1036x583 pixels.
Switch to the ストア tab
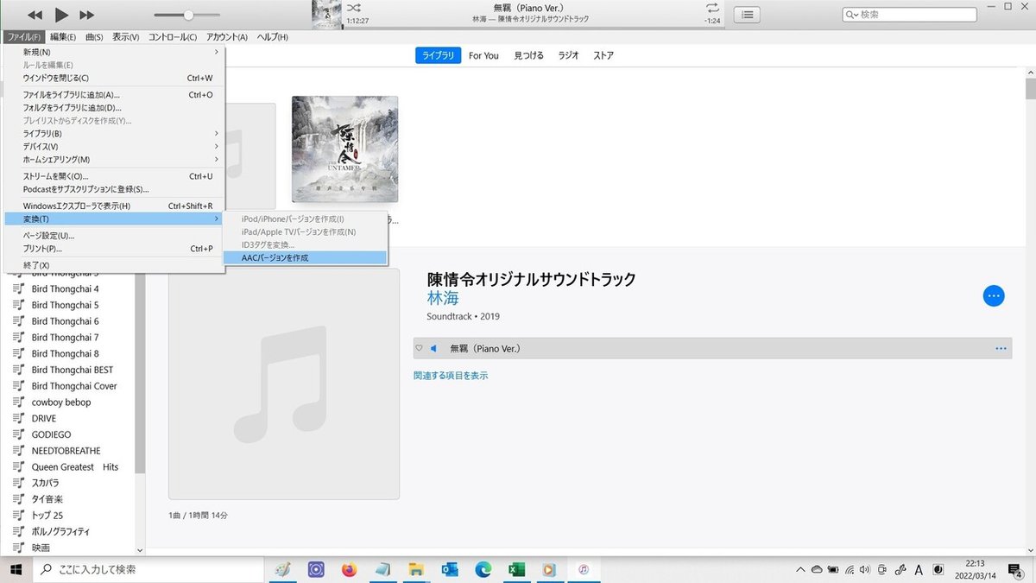point(603,55)
